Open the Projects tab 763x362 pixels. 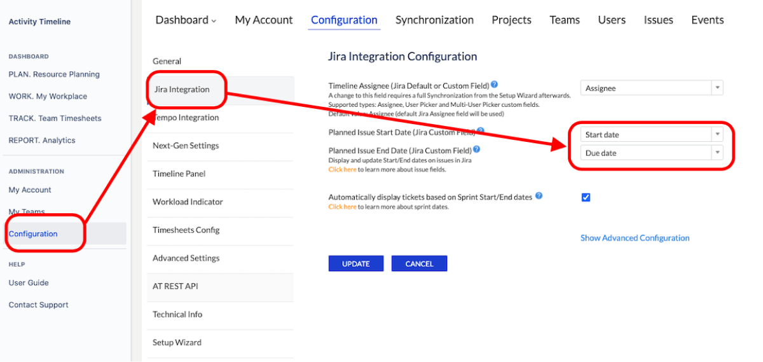pyautogui.click(x=511, y=20)
